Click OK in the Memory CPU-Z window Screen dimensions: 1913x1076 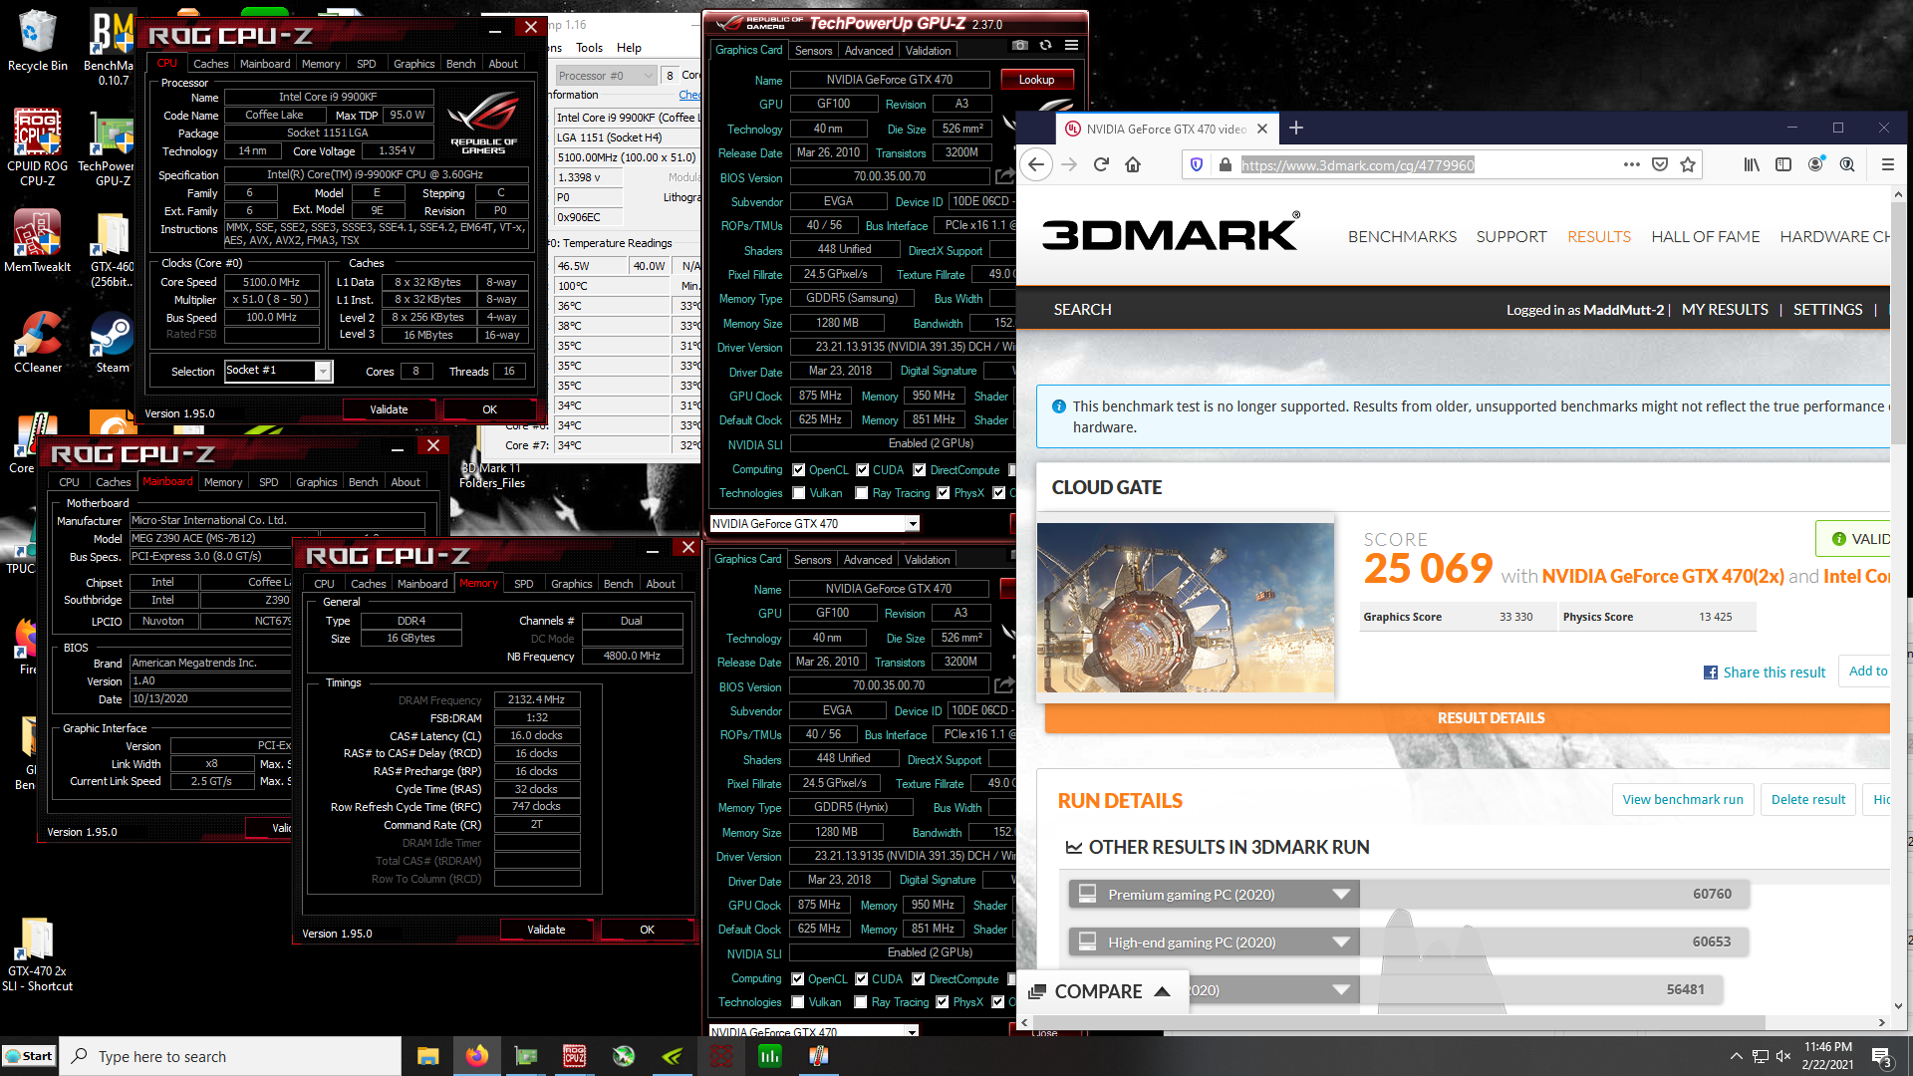[648, 930]
